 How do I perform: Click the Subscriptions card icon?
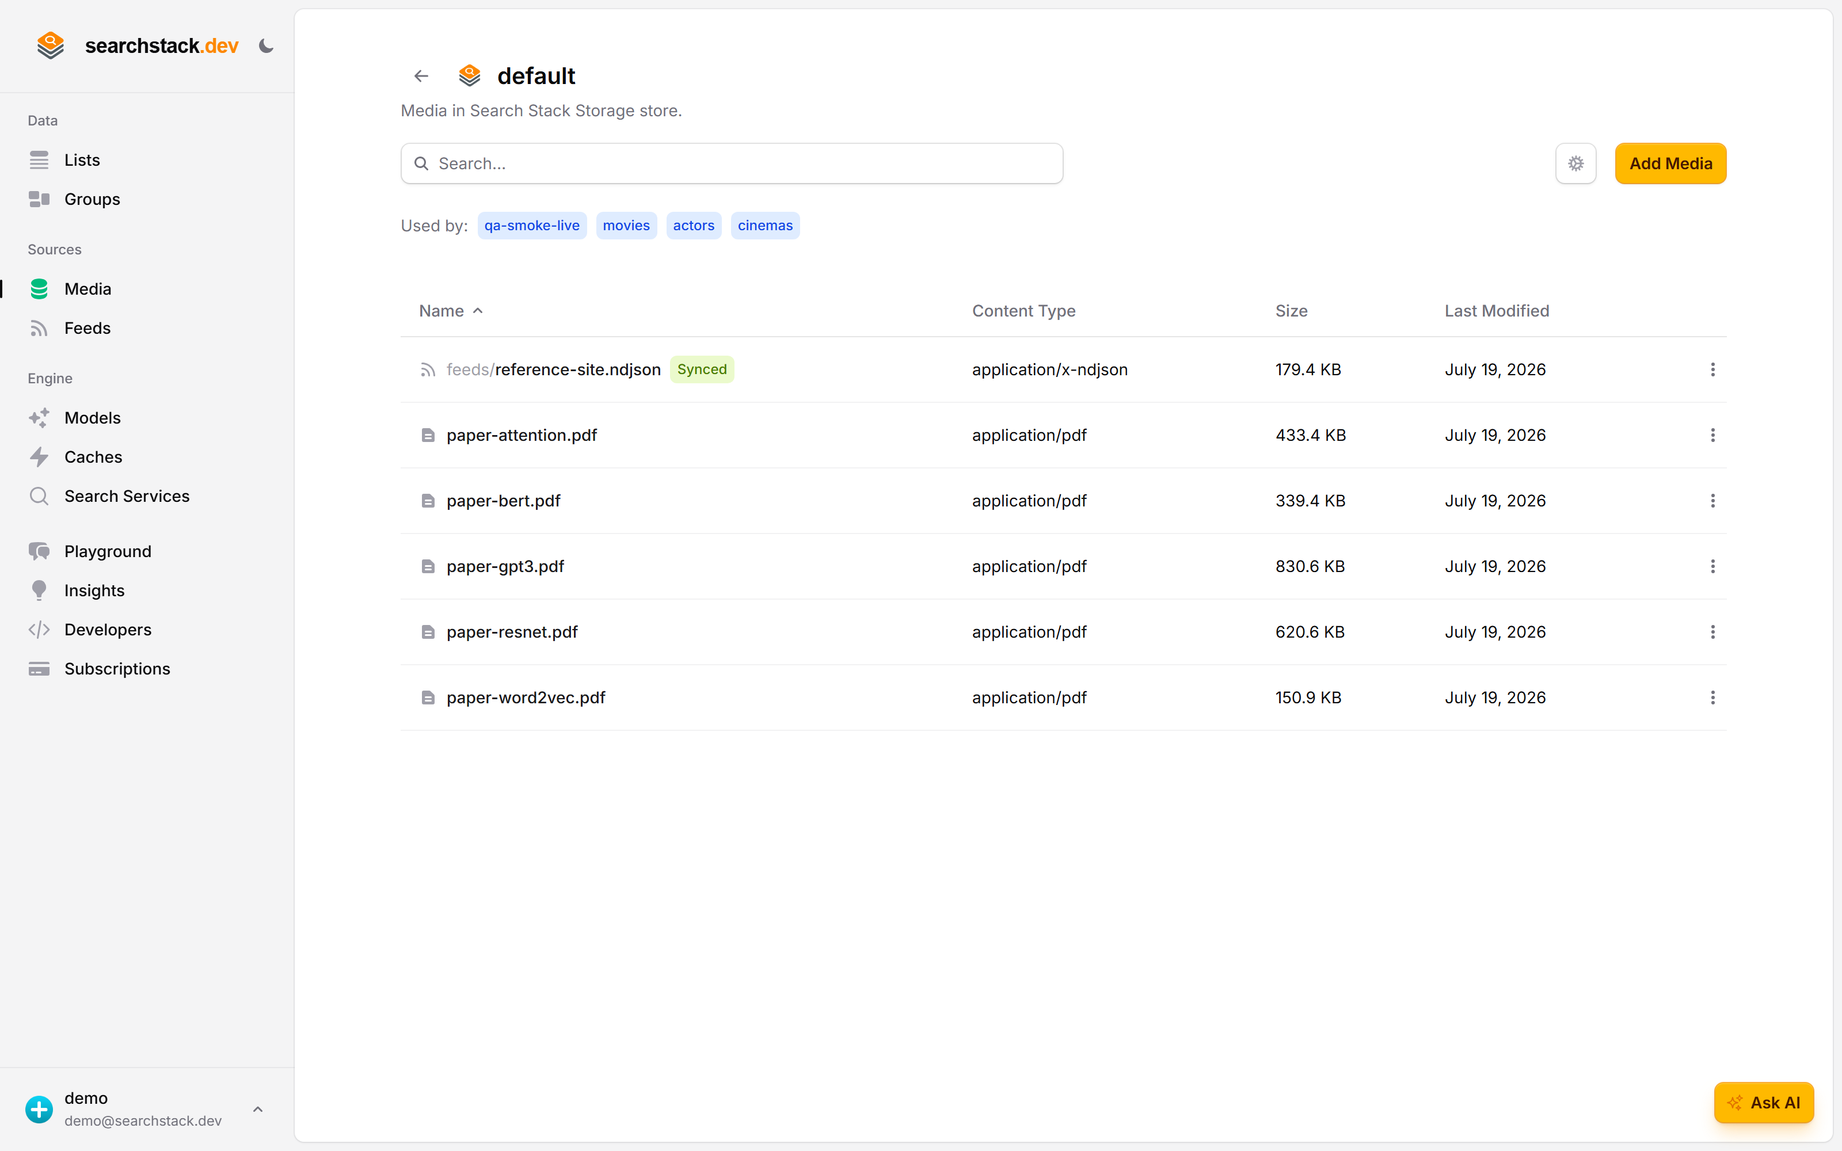(39, 669)
